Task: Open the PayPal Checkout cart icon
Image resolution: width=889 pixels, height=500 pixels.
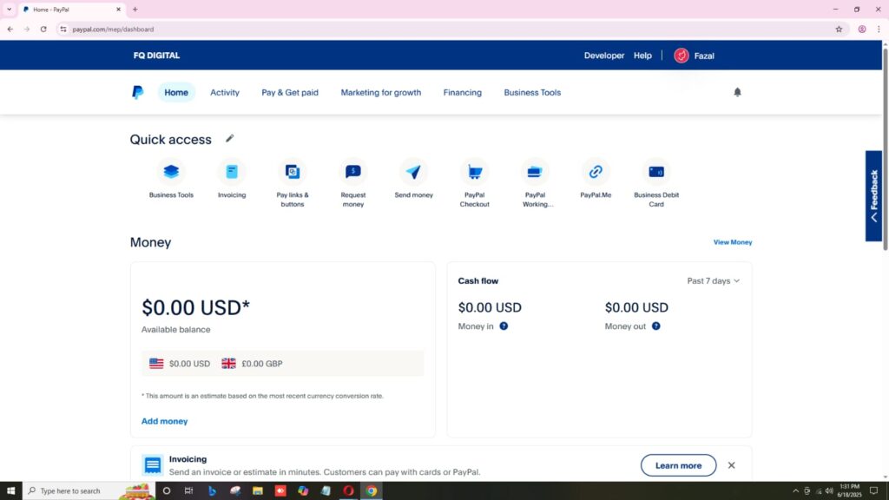Action: pos(474,172)
